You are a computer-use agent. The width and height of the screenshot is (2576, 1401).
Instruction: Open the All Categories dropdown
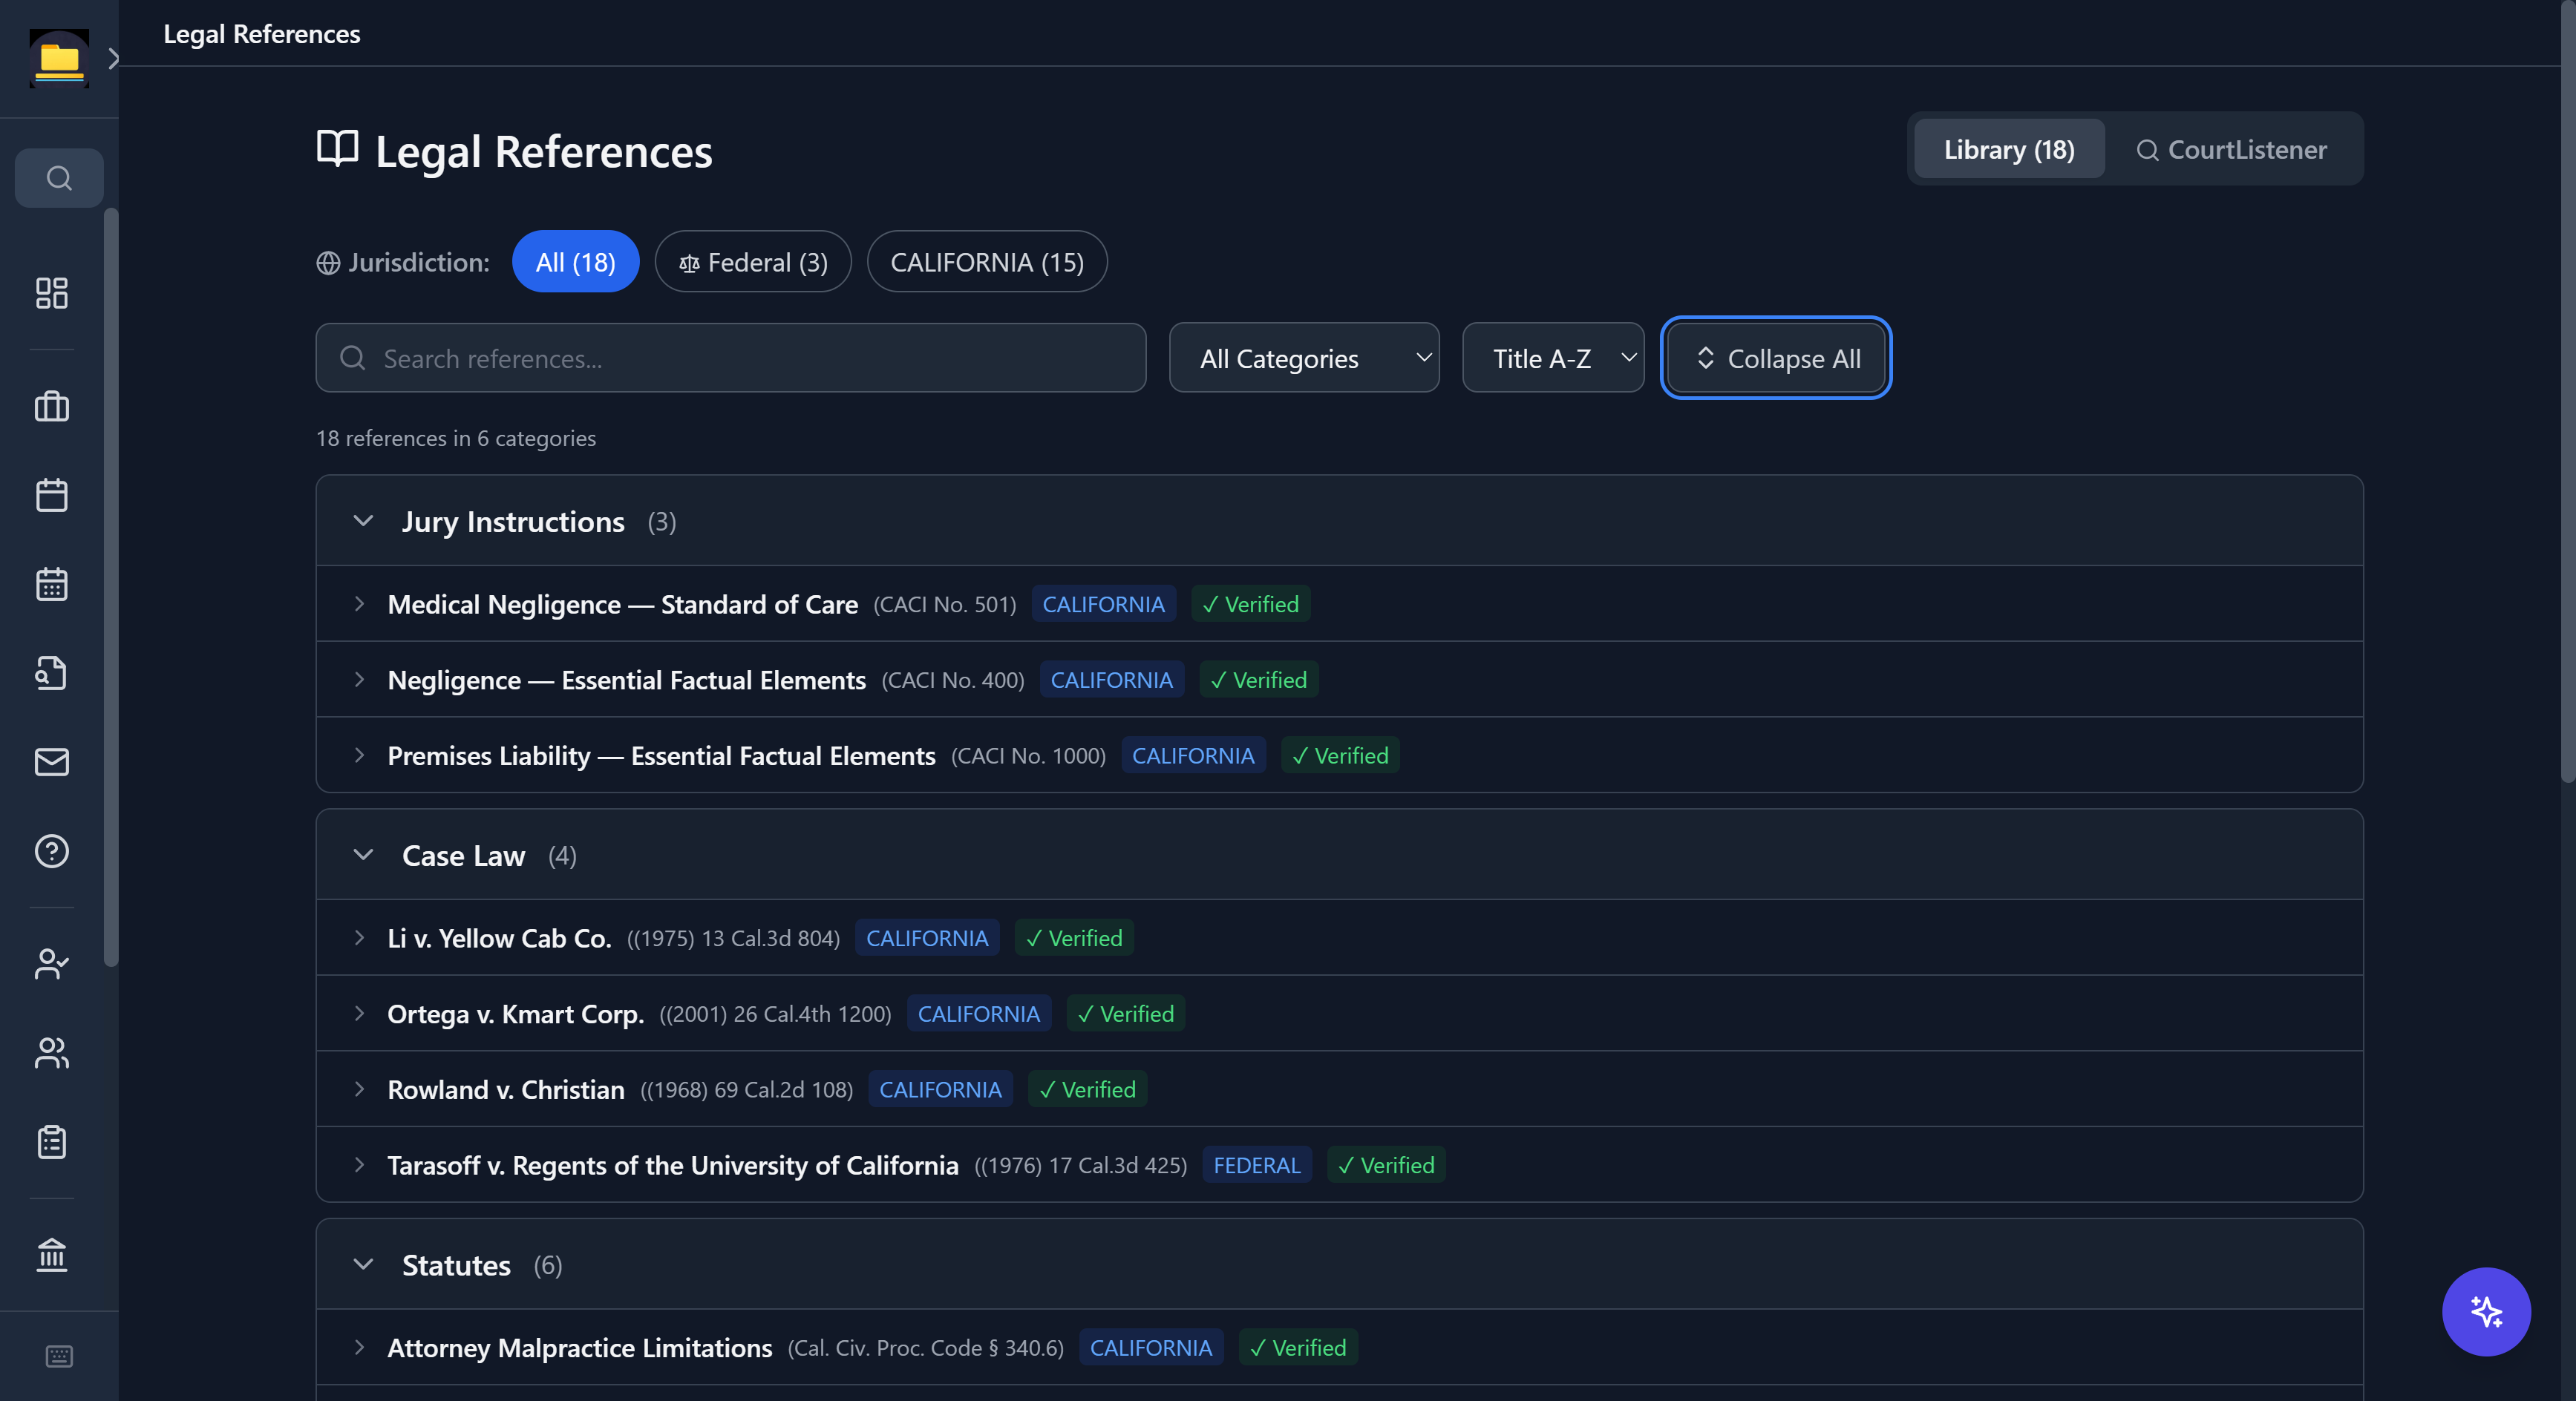coord(1303,358)
